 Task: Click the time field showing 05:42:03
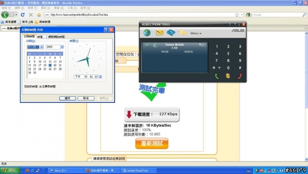pyautogui.click(x=86, y=77)
